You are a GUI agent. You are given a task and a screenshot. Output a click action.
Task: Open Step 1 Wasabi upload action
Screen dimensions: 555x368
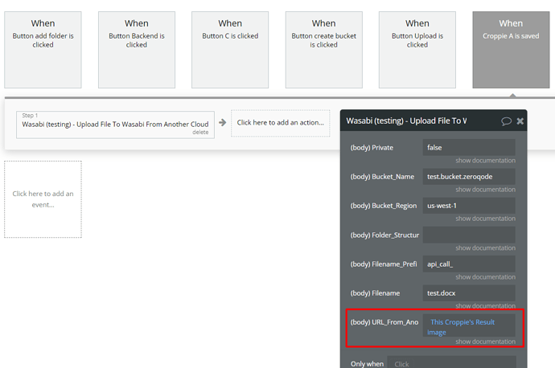pyautogui.click(x=115, y=125)
